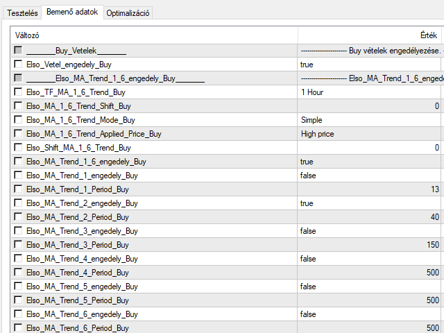
Task: Check the Elso_MA_Trend_2_Period_Buy box
Action: click(18, 217)
